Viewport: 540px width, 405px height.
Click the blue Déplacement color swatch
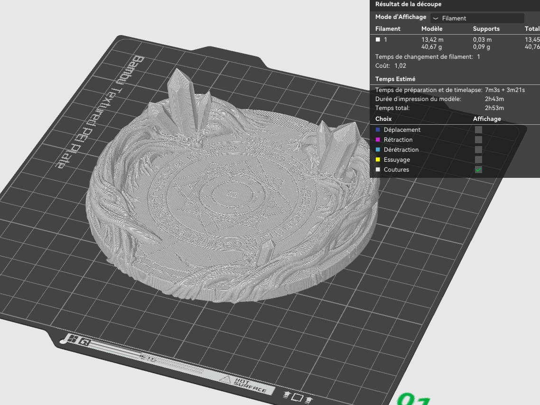click(x=378, y=130)
